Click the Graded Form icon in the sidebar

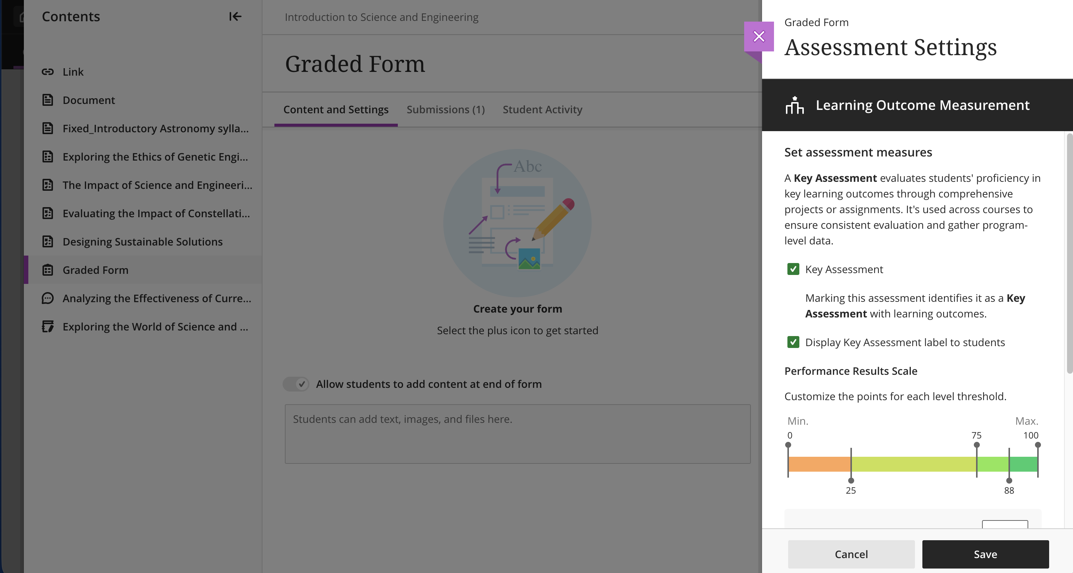pyautogui.click(x=48, y=270)
